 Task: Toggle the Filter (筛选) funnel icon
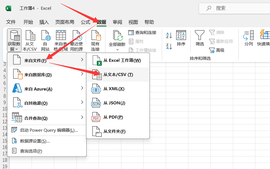coord(200,36)
